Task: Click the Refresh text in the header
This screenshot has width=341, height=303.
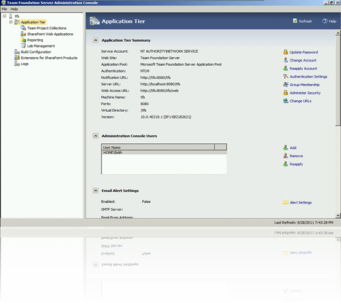Action: 305,21
